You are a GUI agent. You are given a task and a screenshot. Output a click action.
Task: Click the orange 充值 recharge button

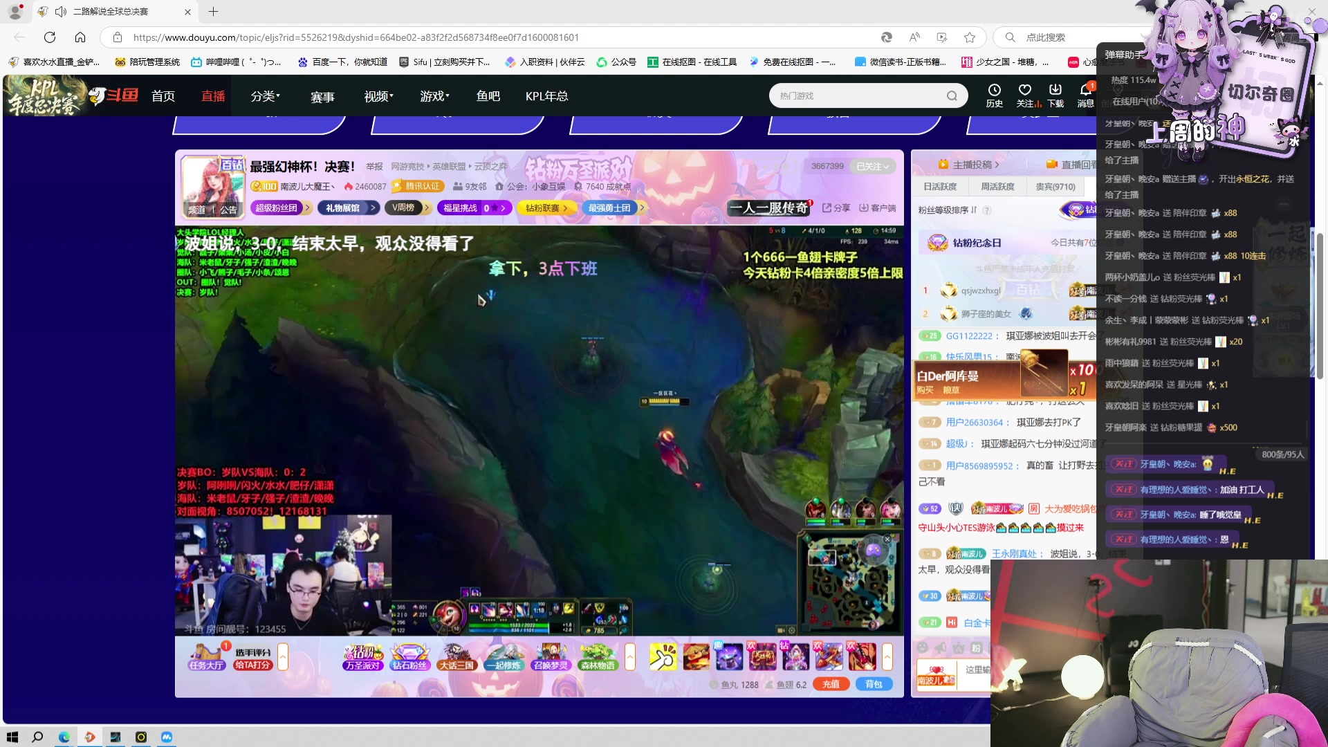[x=831, y=683]
